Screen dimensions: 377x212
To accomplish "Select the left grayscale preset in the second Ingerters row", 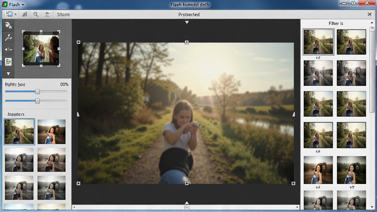I will point(19,160).
